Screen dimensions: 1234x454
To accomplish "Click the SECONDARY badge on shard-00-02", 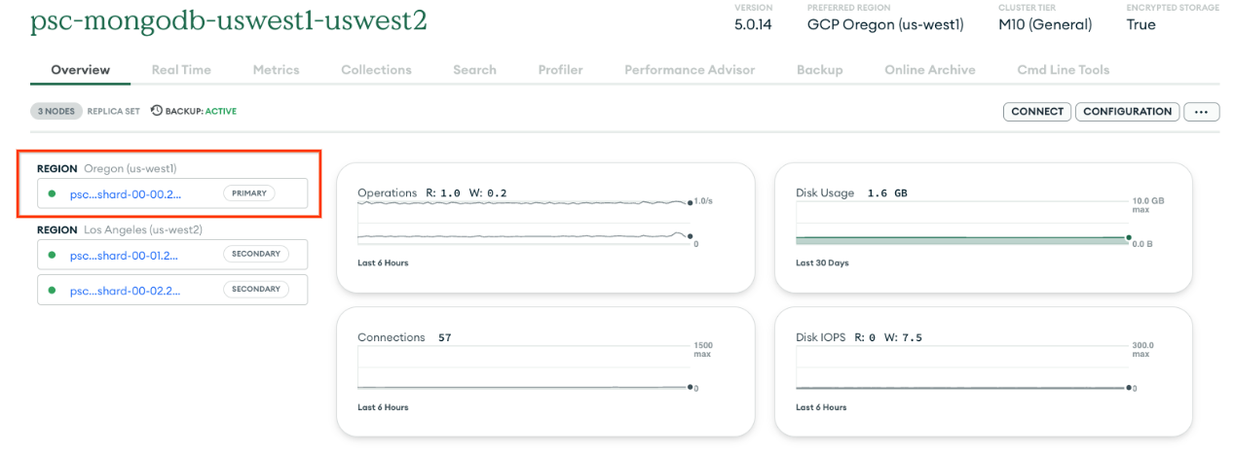I will click(x=255, y=289).
